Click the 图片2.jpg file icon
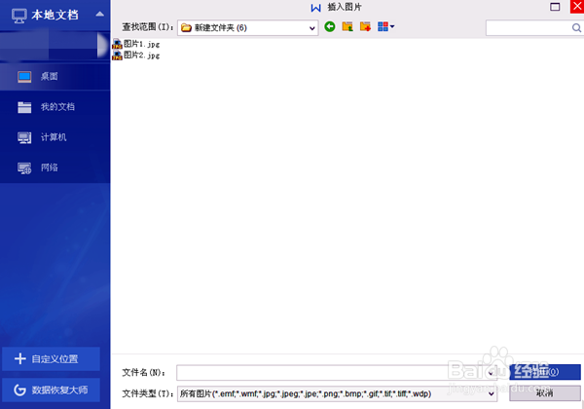The height and width of the screenshot is (409, 584). coord(118,56)
